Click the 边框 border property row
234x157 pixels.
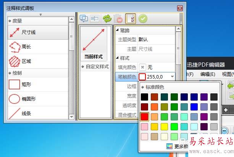tap(127, 86)
